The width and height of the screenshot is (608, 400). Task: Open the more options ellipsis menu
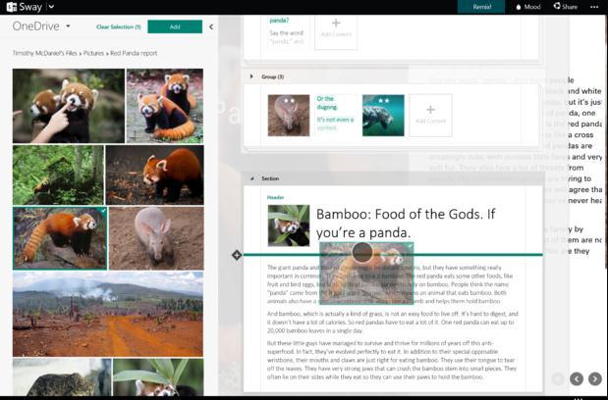[x=593, y=7]
